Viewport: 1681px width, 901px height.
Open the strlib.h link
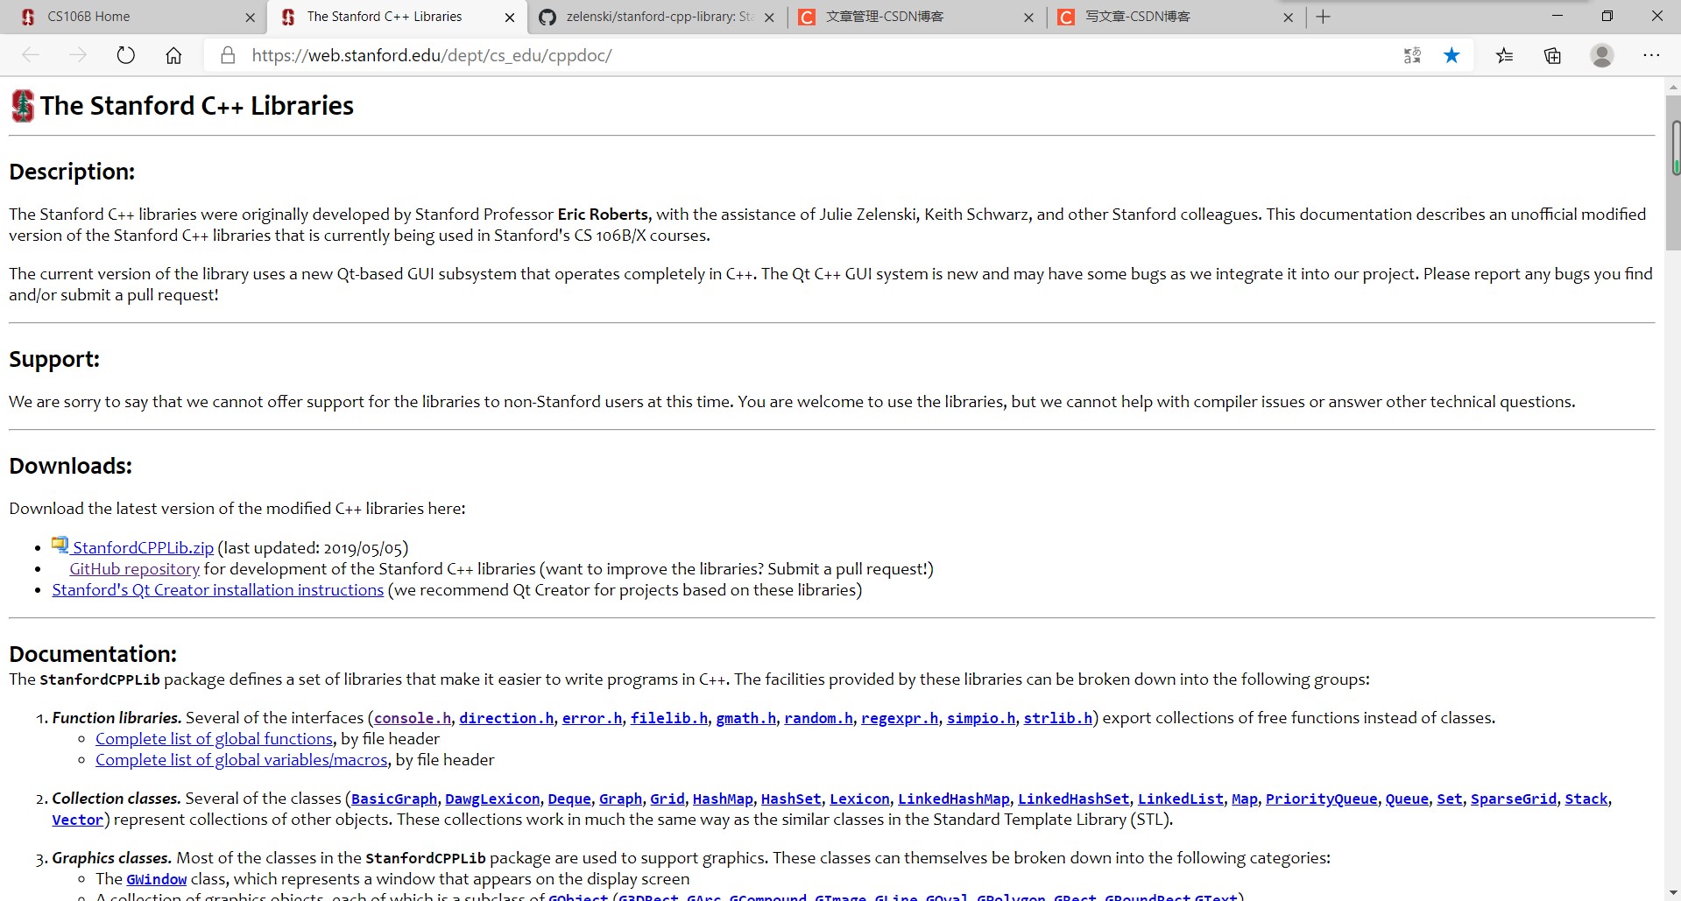coord(1058,718)
